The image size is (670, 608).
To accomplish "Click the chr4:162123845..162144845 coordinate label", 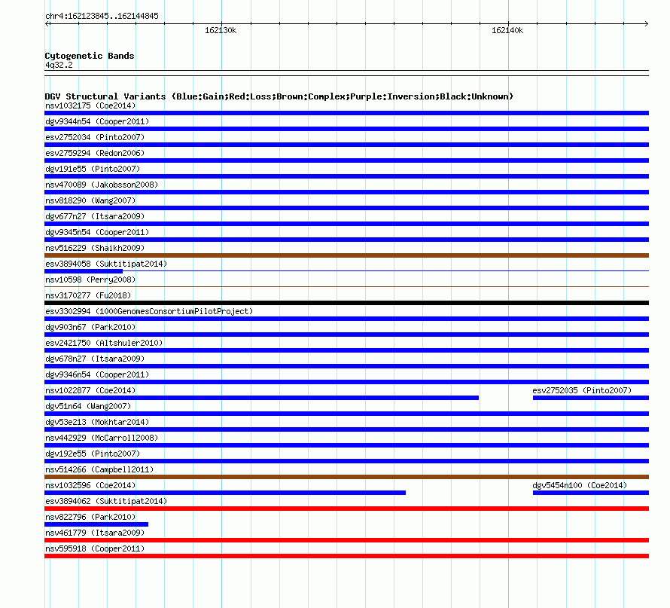I will (102, 16).
